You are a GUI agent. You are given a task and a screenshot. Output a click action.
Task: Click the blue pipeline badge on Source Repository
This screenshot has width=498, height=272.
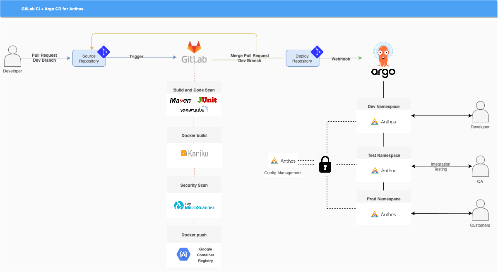click(x=104, y=51)
